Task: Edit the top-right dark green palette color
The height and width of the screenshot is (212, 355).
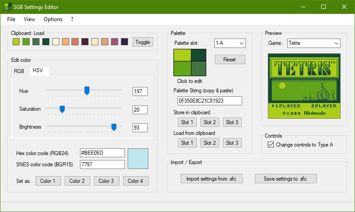Action: (199, 55)
